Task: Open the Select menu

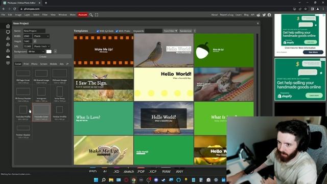Action: point(36,15)
